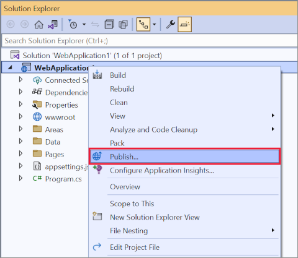Open the File Nesting submenu
The width and height of the screenshot is (298, 258).
coord(185,231)
